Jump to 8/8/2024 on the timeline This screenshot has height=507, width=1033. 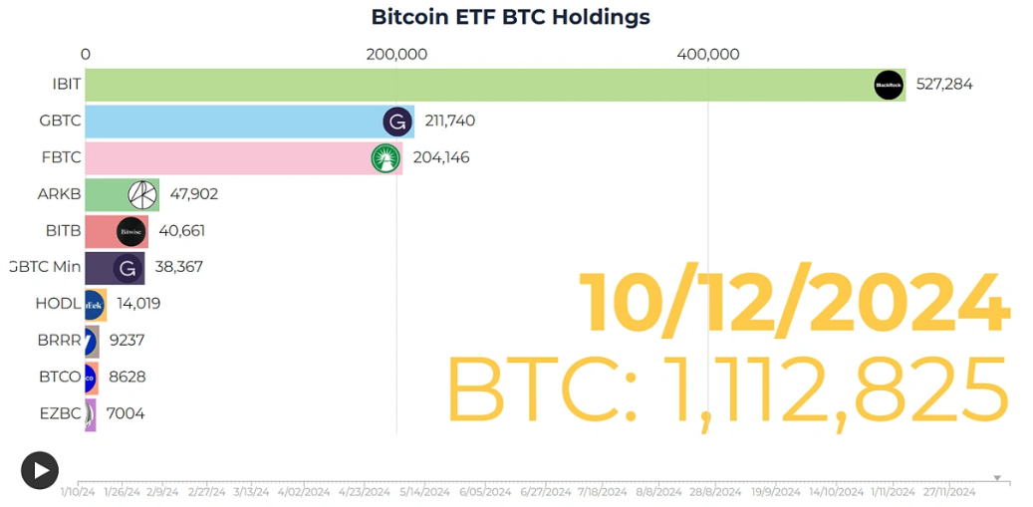658,491
